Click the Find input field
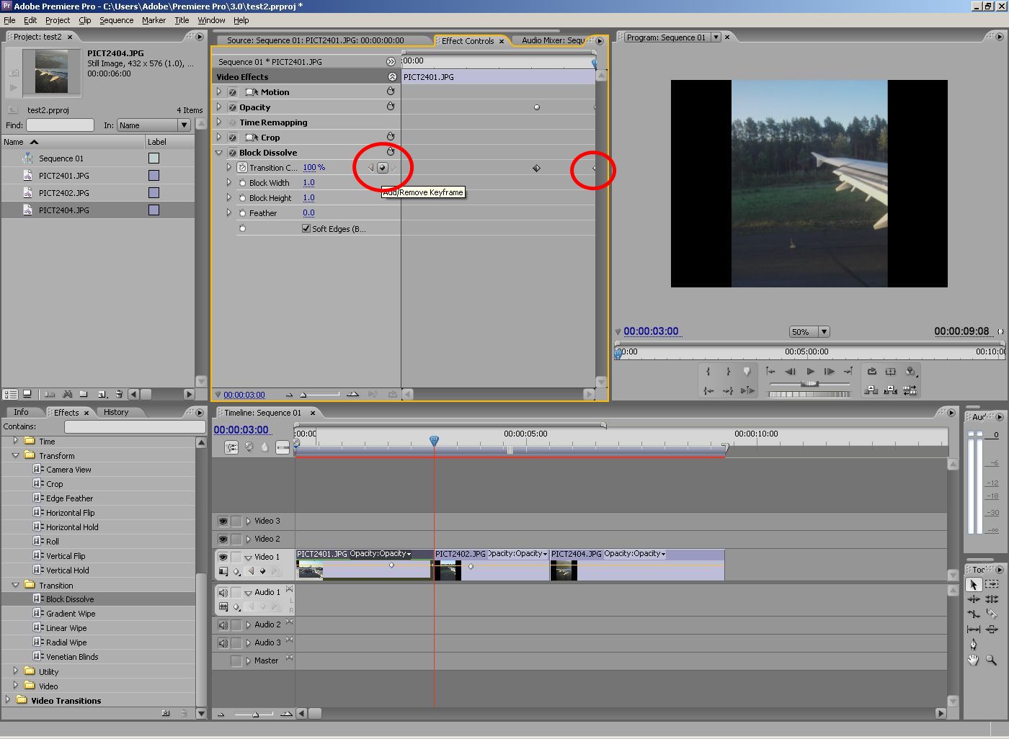The height and width of the screenshot is (739, 1009). coord(60,125)
